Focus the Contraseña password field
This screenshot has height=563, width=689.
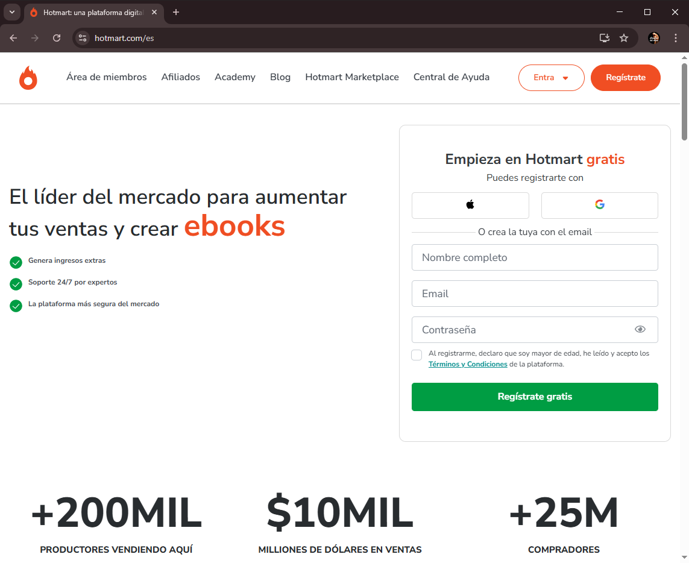535,330
